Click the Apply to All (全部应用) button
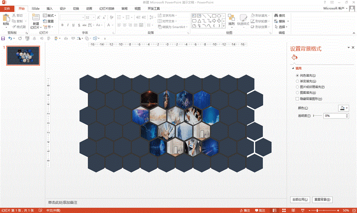Screen dimensions: 357x213 click(300, 200)
